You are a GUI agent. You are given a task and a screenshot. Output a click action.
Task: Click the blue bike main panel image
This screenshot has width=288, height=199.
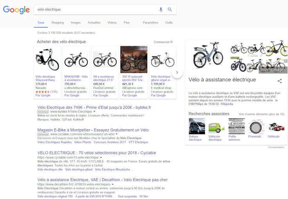[207, 55]
